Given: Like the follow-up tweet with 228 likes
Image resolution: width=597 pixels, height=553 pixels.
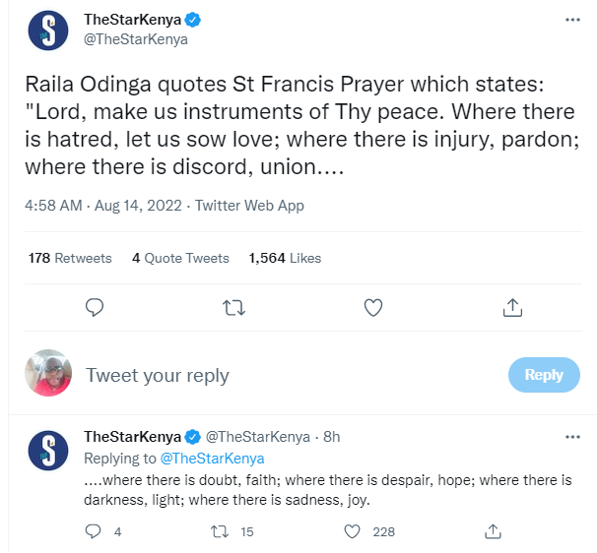Looking at the screenshot, I should [x=353, y=531].
